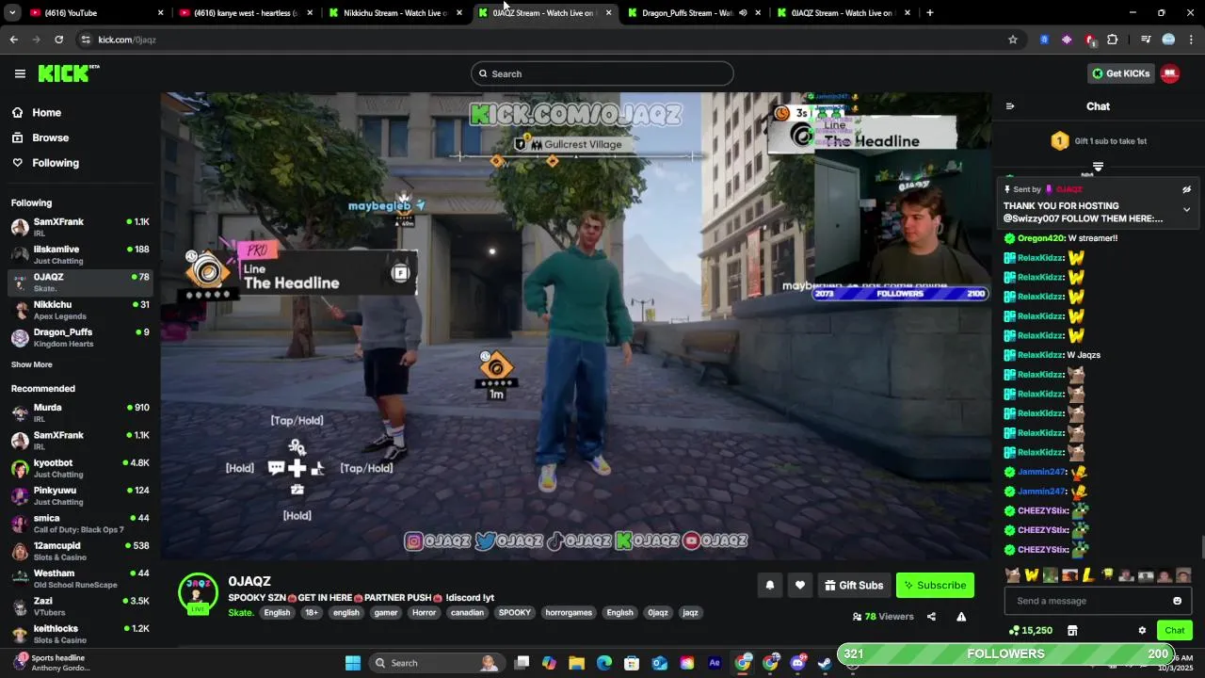Insert the L emote from quick bar
The height and width of the screenshot is (678, 1205).
pyautogui.click(x=1088, y=575)
